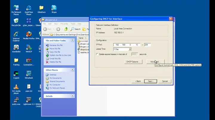Launch QuickTime Player from desktop
Image resolution: width=215 pixels, height=120 pixels.
point(29,10)
